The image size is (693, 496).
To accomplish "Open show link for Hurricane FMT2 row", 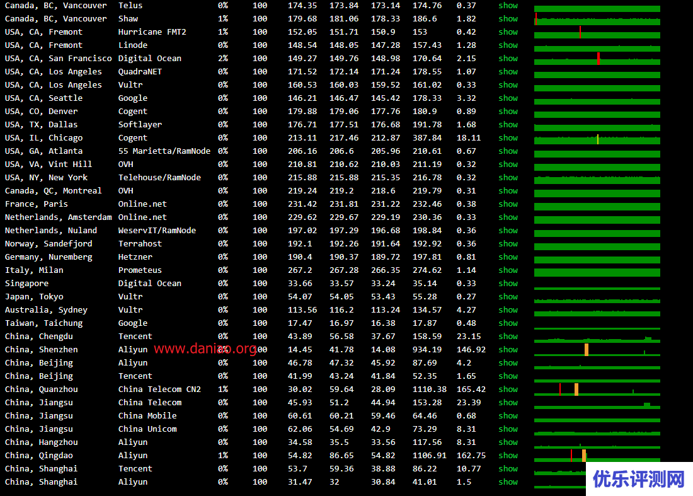I will (x=508, y=32).
